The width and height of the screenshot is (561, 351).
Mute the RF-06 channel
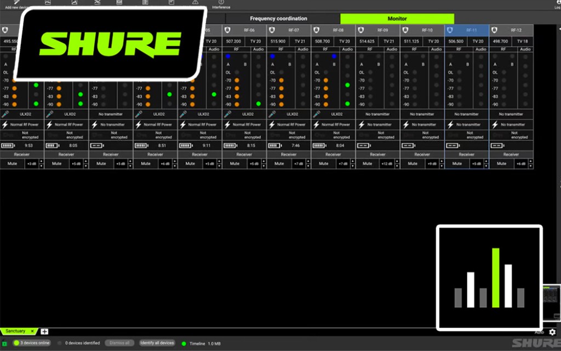(234, 164)
